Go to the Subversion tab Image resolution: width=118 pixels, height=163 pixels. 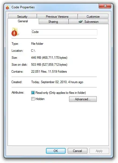tap(88, 22)
